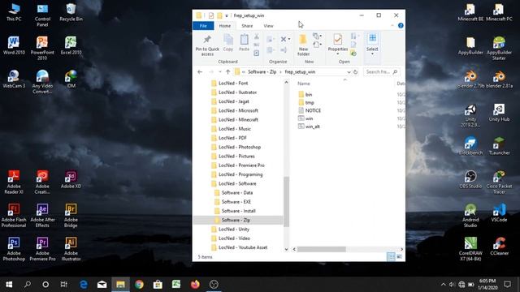The height and width of the screenshot is (292, 520).
Task: Open the taskbar Search button
Action: tap(28, 284)
